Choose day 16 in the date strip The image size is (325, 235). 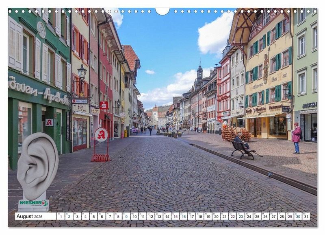click(x=183, y=216)
